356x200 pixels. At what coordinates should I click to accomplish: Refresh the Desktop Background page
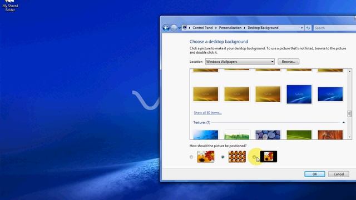click(x=308, y=28)
